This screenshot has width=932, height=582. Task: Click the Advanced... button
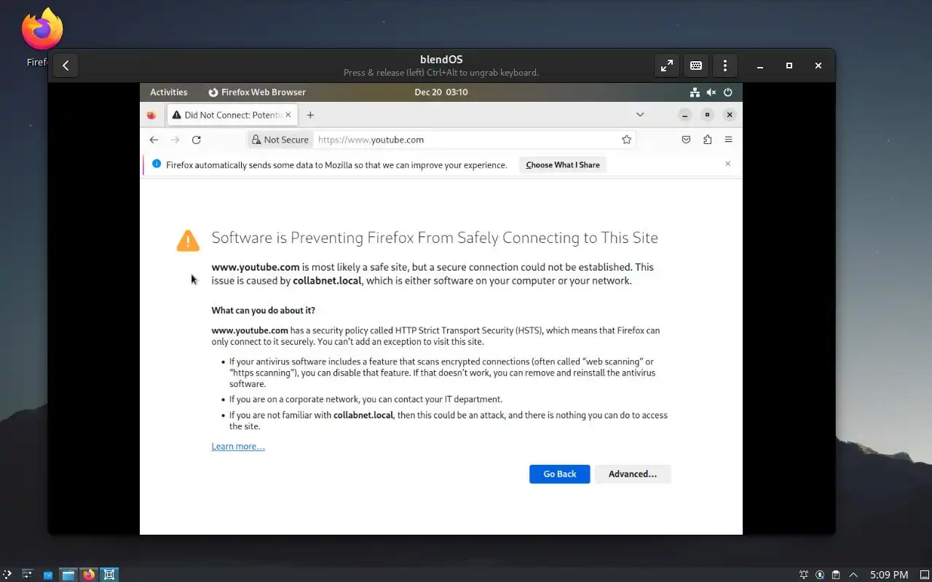pos(633,474)
